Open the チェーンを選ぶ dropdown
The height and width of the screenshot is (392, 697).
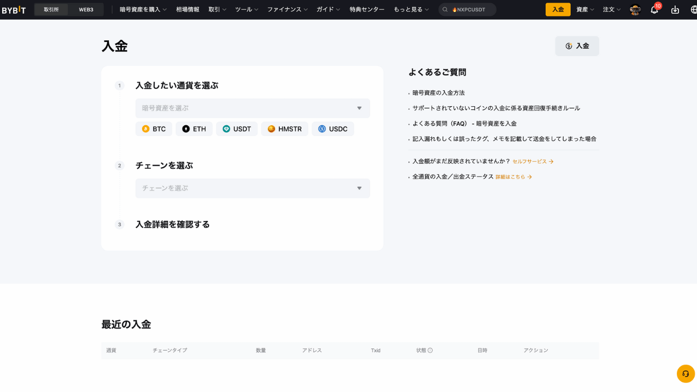(252, 188)
